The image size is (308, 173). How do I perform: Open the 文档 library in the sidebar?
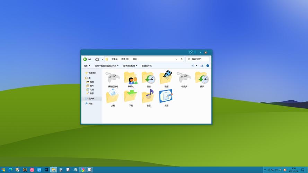click(90, 90)
